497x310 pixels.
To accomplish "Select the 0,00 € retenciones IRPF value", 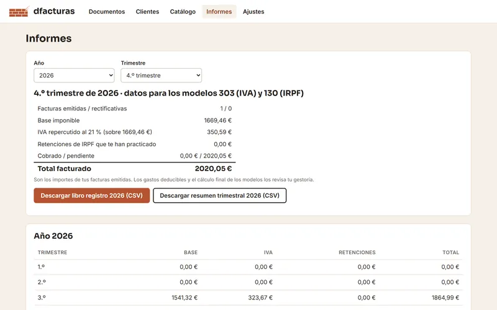I will [x=222, y=144].
